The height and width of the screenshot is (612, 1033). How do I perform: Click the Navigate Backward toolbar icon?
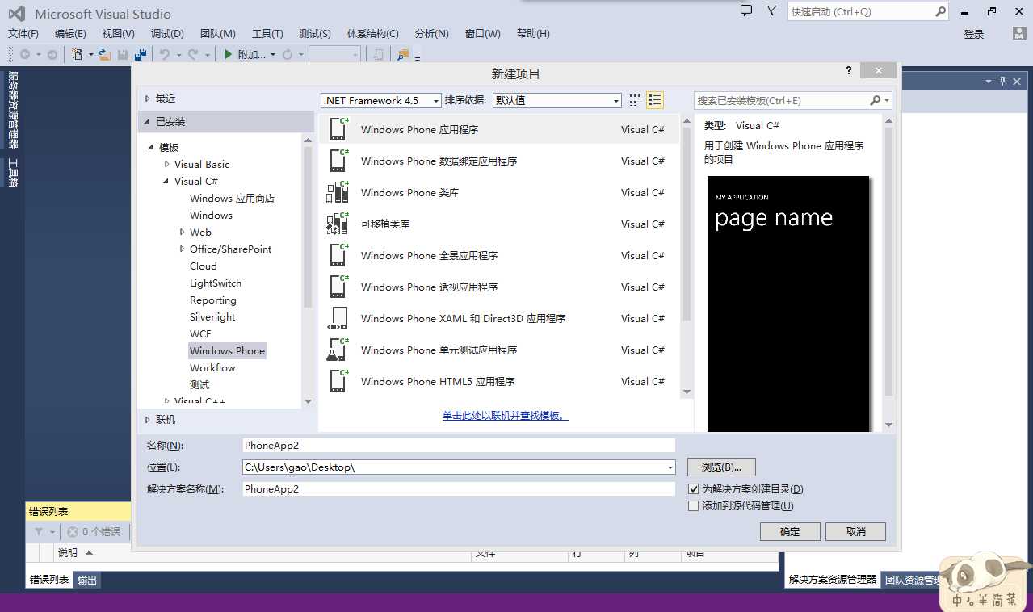[x=25, y=54]
